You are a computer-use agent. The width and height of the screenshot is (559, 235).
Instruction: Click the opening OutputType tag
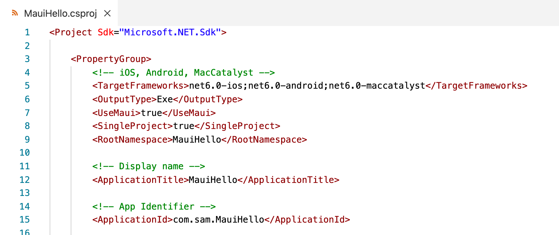coord(125,99)
